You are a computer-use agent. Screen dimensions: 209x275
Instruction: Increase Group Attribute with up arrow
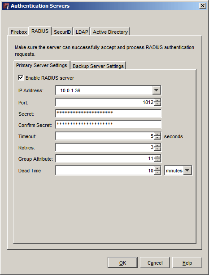(157, 157)
